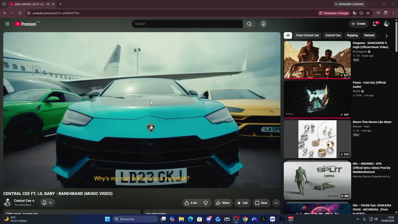Open Pause Cent Daz video thumbnail
Image resolution: width=398 pixels, height=224 pixels.
click(317, 100)
